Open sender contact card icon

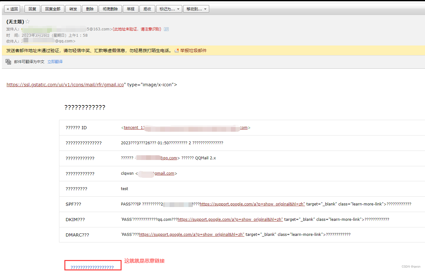pos(166,29)
